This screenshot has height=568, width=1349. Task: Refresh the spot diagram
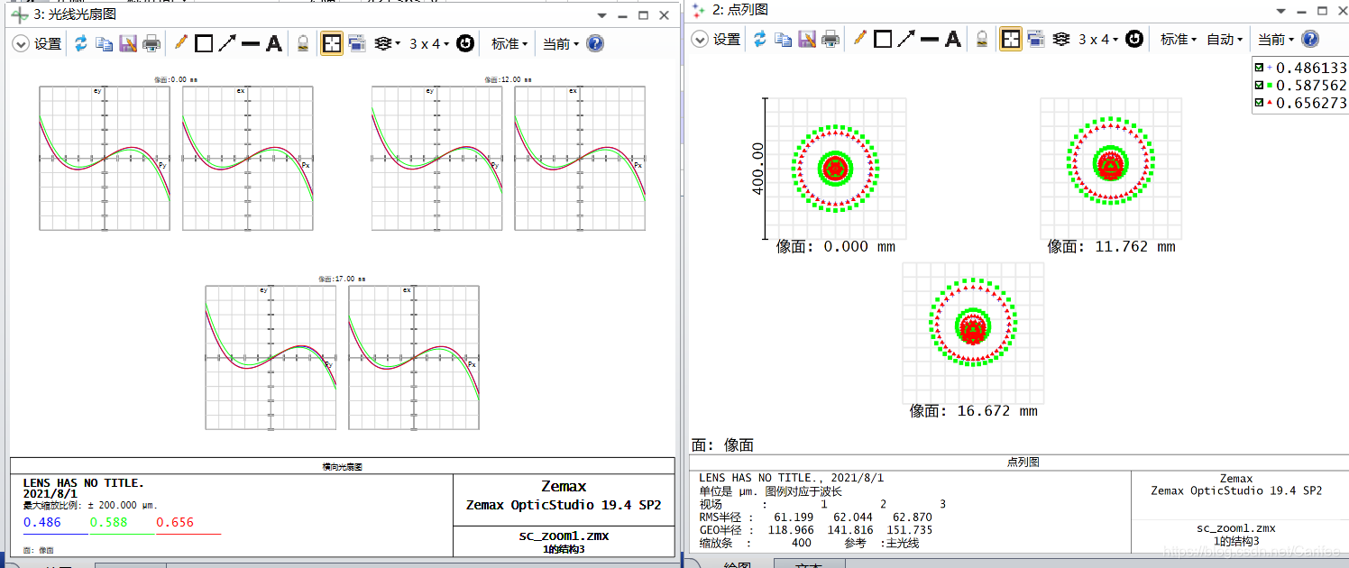click(x=760, y=40)
